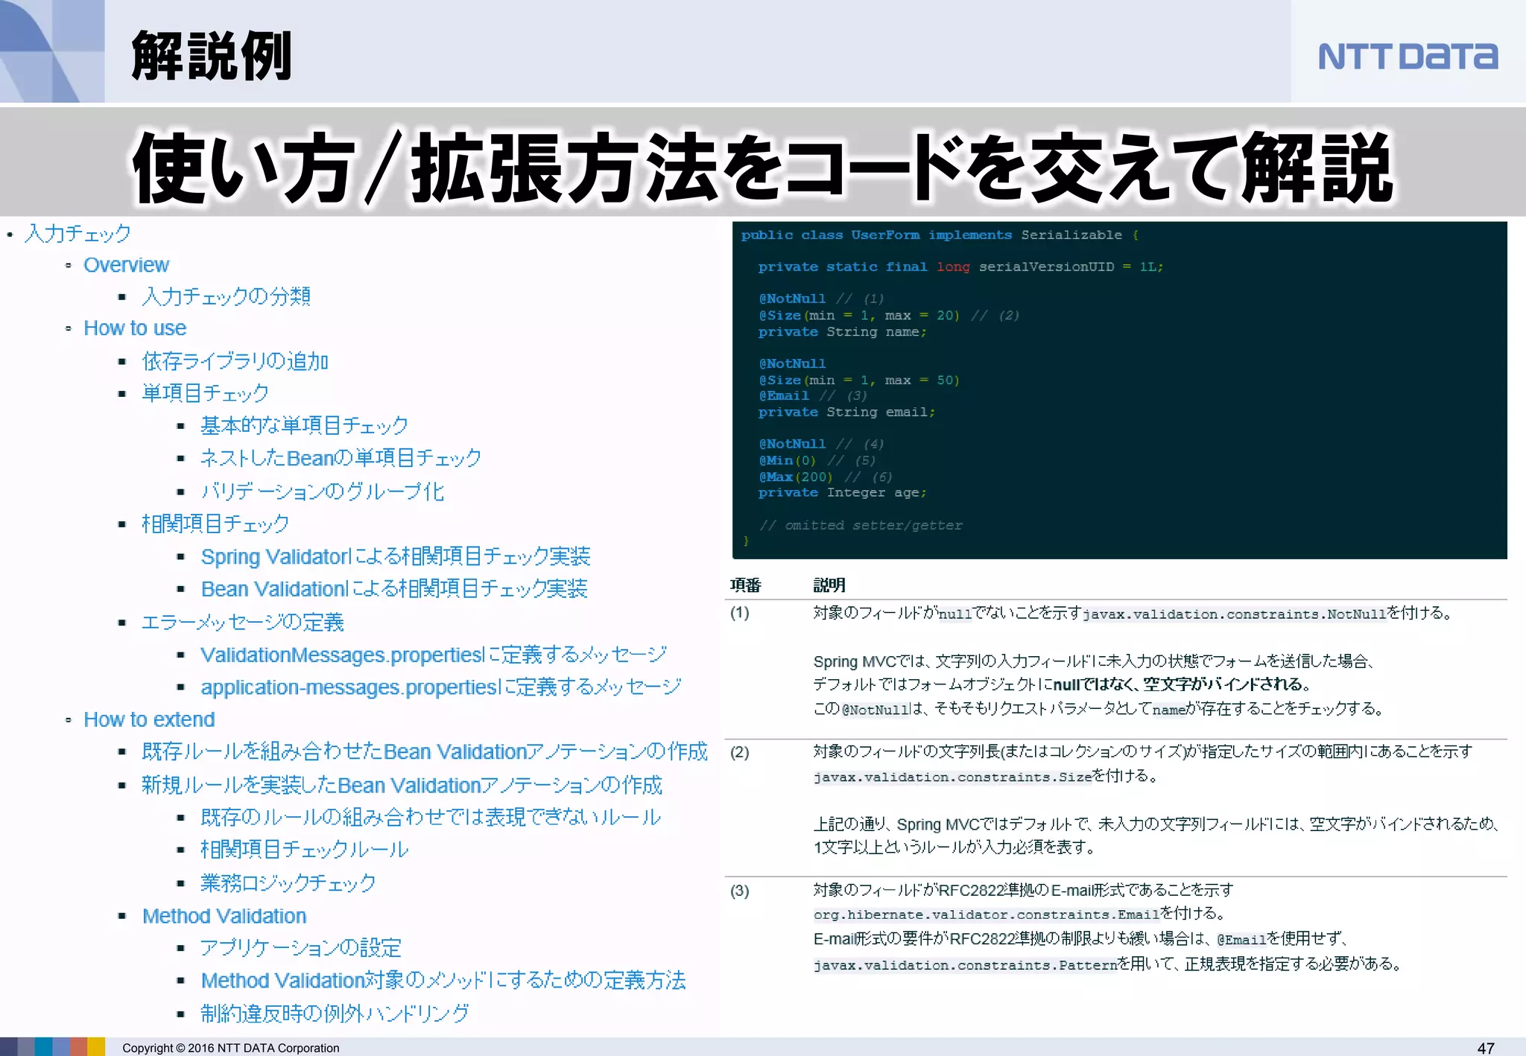Open ネストしたBeanの単項目チェック link
This screenshot has height=1056, width=1526.
(x=341, y=458)
